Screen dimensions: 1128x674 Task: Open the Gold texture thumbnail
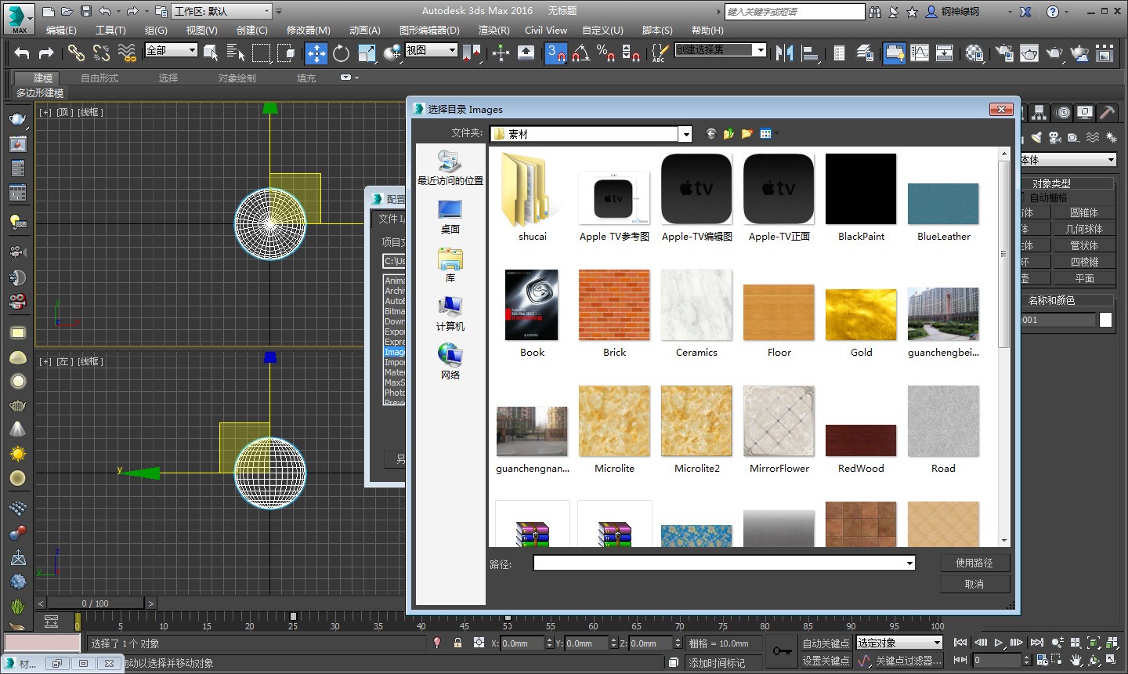click(860, 313)
